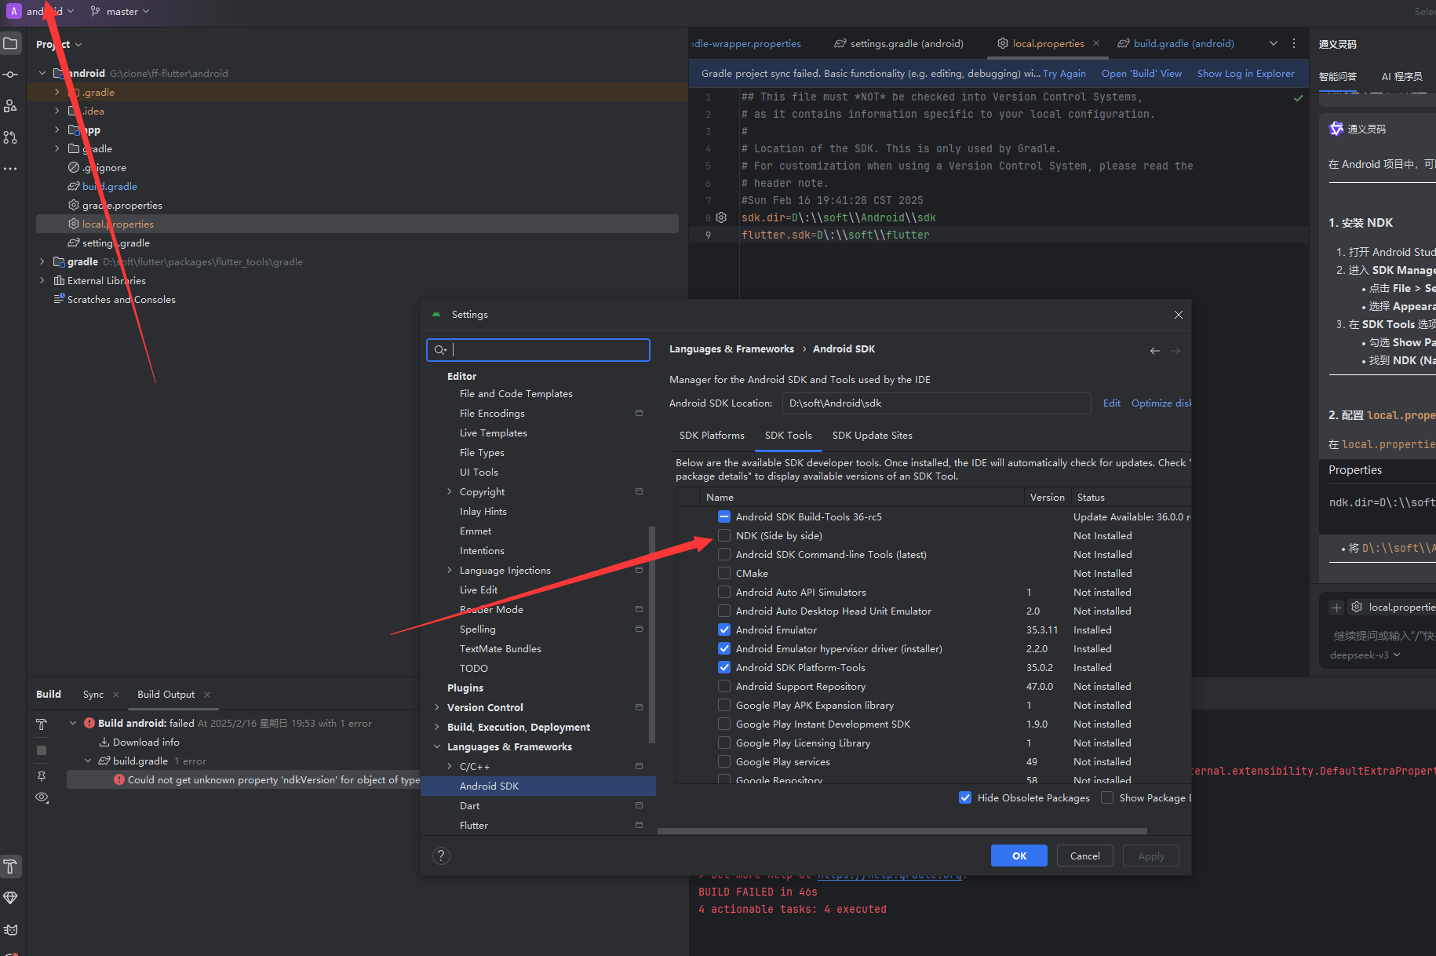Check Google Play services checkbox

coord(724,761)
